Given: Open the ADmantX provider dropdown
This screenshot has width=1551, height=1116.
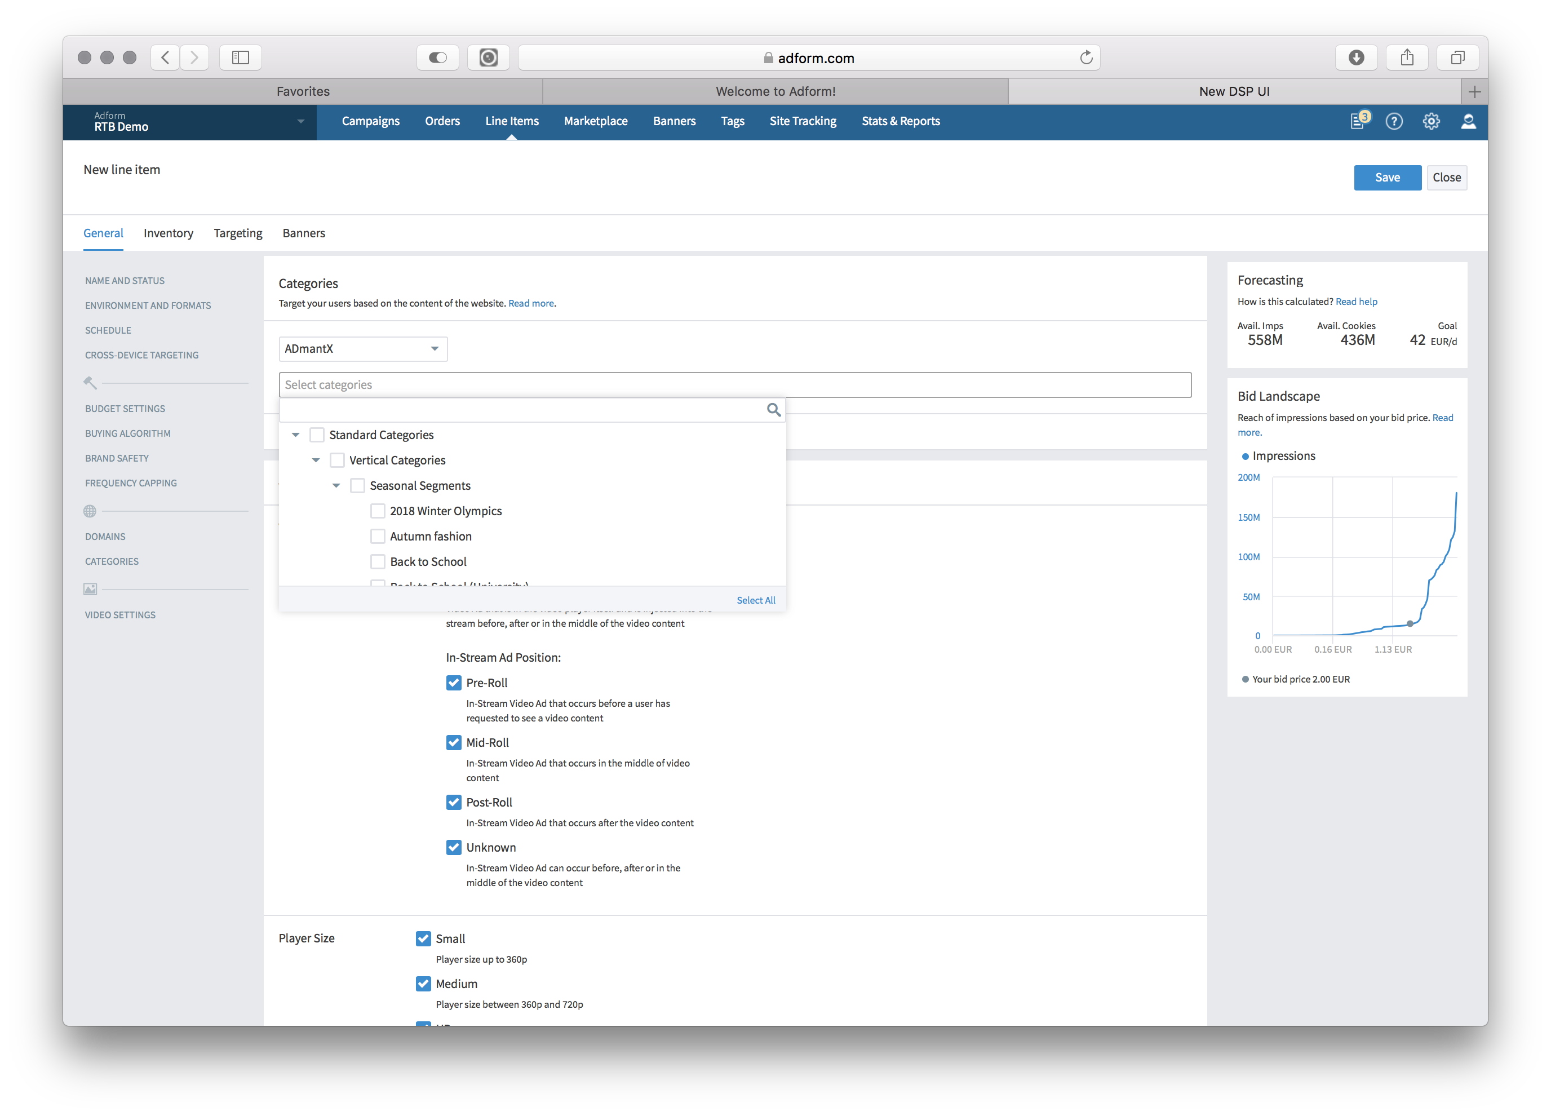Looking at the screenshot, I should click(362, 349).
